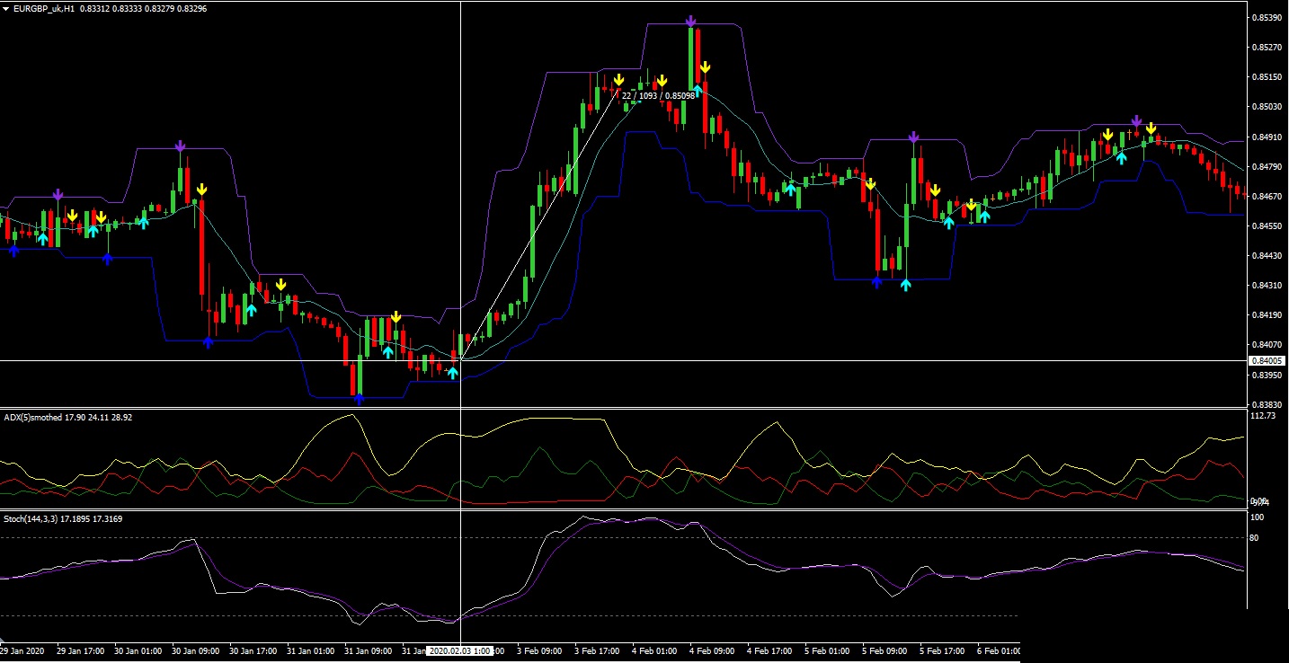Click the 0.85390 price scale label

pyautogui.click(x=1267, y=17)
